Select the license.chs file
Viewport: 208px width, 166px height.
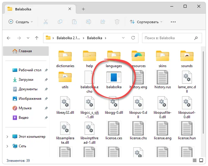point(138,131)
